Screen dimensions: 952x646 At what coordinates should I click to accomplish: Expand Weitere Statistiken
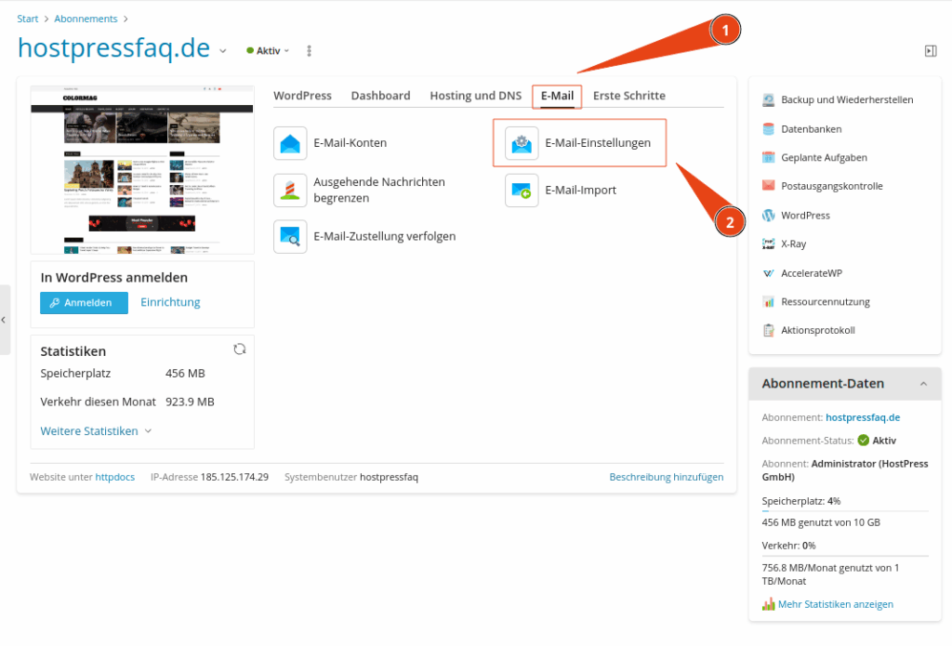click(96, 431)
